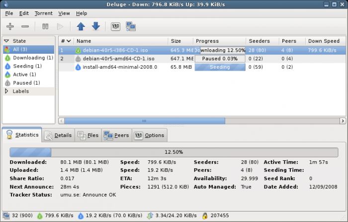Click tracker status umu.se: Announce OK
Screen dimensions: 348x222
tap(88, 195)
